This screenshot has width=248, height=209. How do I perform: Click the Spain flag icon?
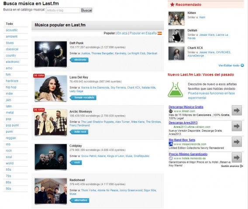coord(160,33)
